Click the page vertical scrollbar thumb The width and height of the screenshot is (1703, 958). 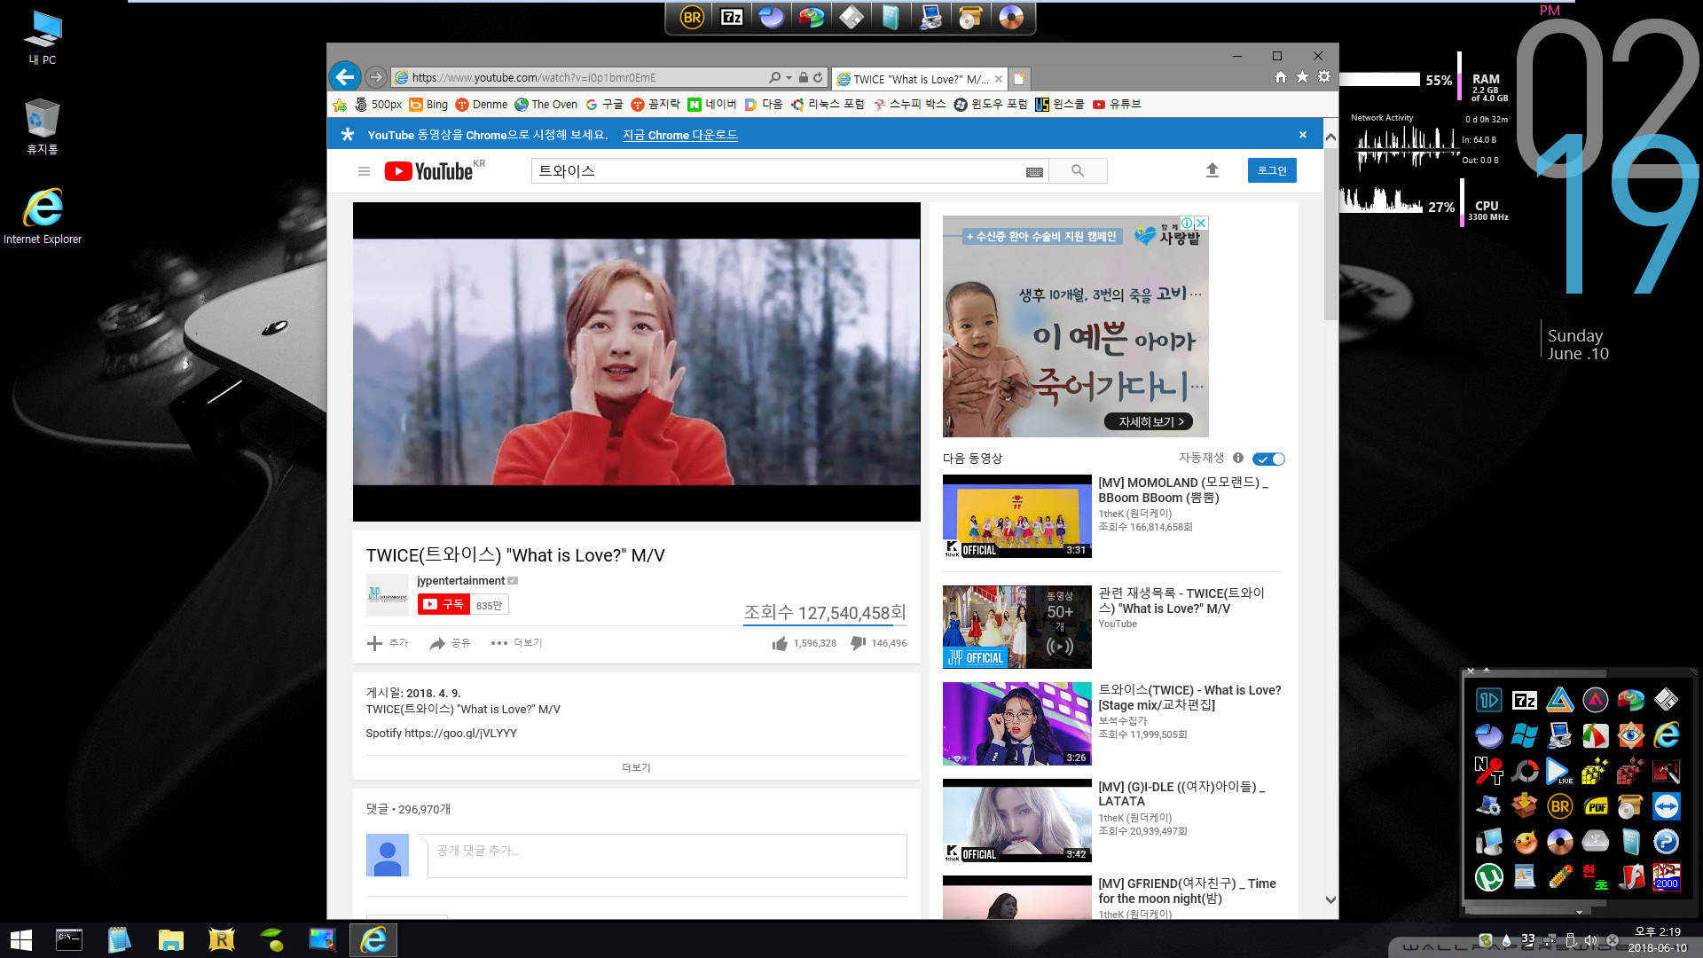1330,234
